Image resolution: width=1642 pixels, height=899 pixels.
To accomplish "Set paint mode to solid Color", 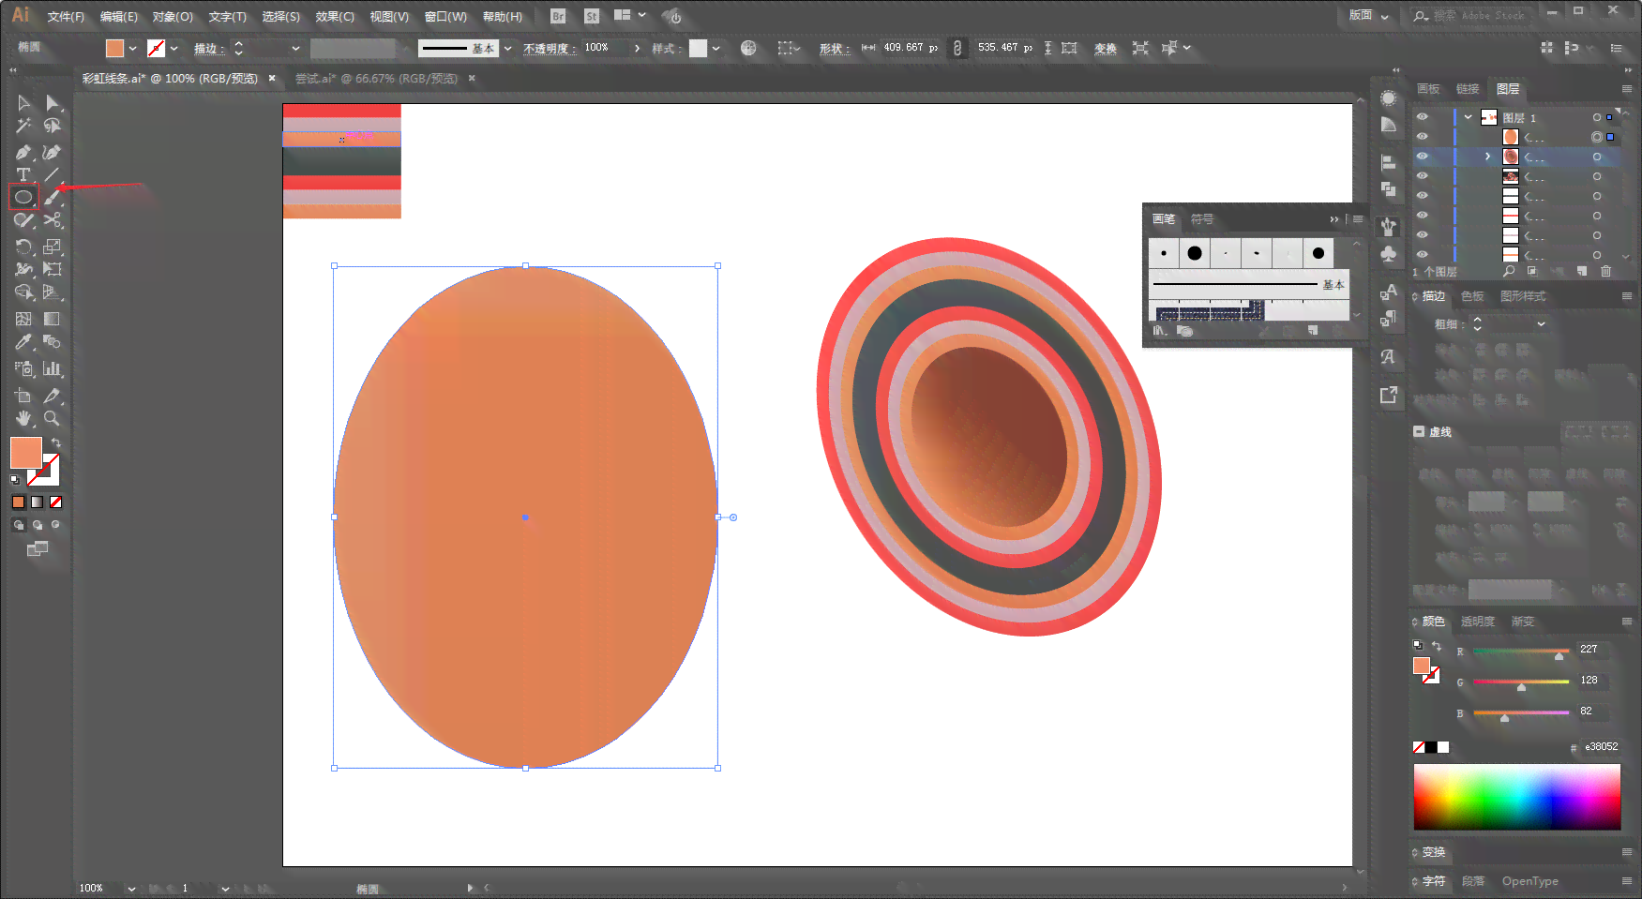I will click(x=18, y=502).
